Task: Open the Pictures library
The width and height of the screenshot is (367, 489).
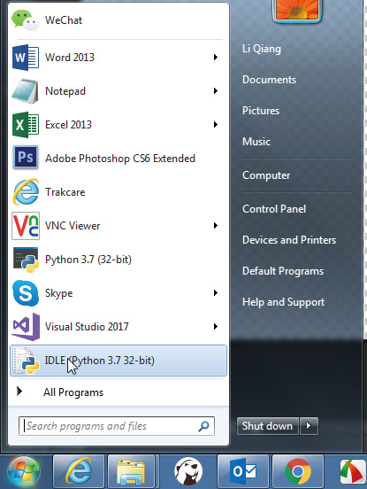Action: (261, 111)
